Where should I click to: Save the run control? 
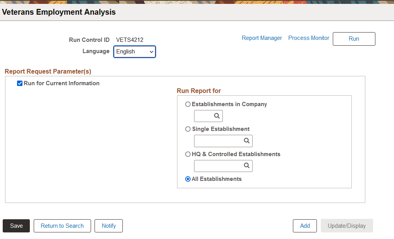coord(16,226)
